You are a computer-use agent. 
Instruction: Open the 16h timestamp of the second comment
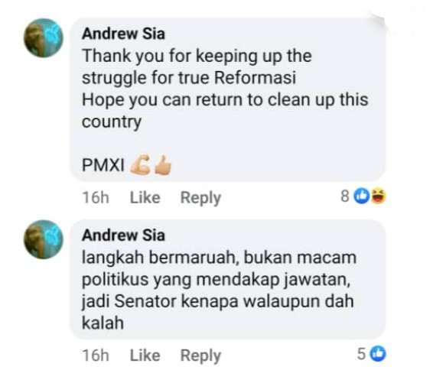pos(96,355)
